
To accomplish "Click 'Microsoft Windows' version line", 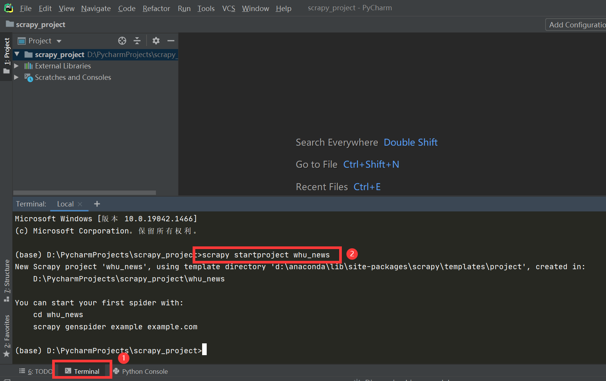I will [x=106, y=219].
